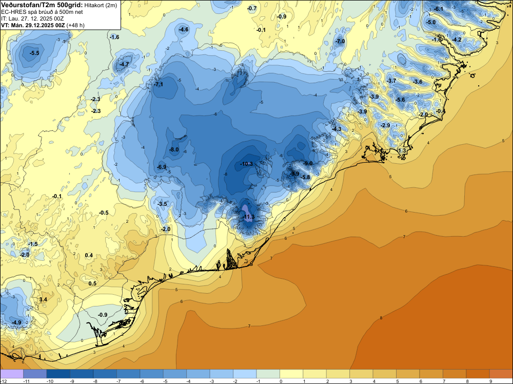513x384 pixels.
Task: Click the -4.2 temperature value
Action: click(457, 40)
